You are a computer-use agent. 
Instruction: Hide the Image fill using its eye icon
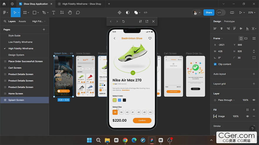pos(247,116)
